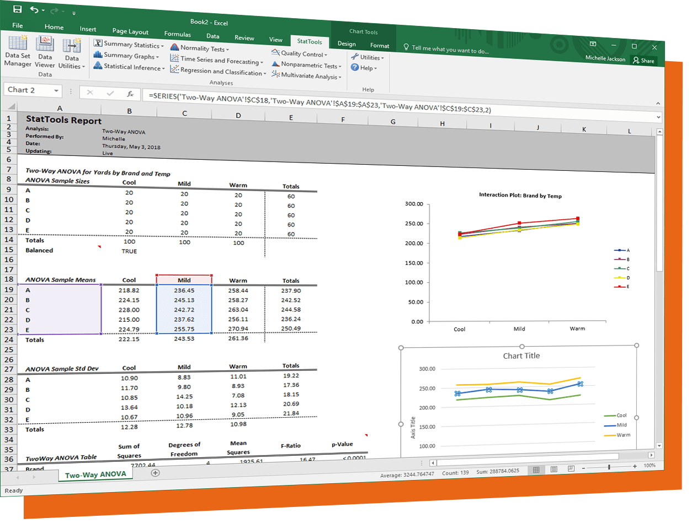The width and height of the screenshot is (697, 529).
Task: Switch to the Formulas tab
Action: click(x=177, y=34)
